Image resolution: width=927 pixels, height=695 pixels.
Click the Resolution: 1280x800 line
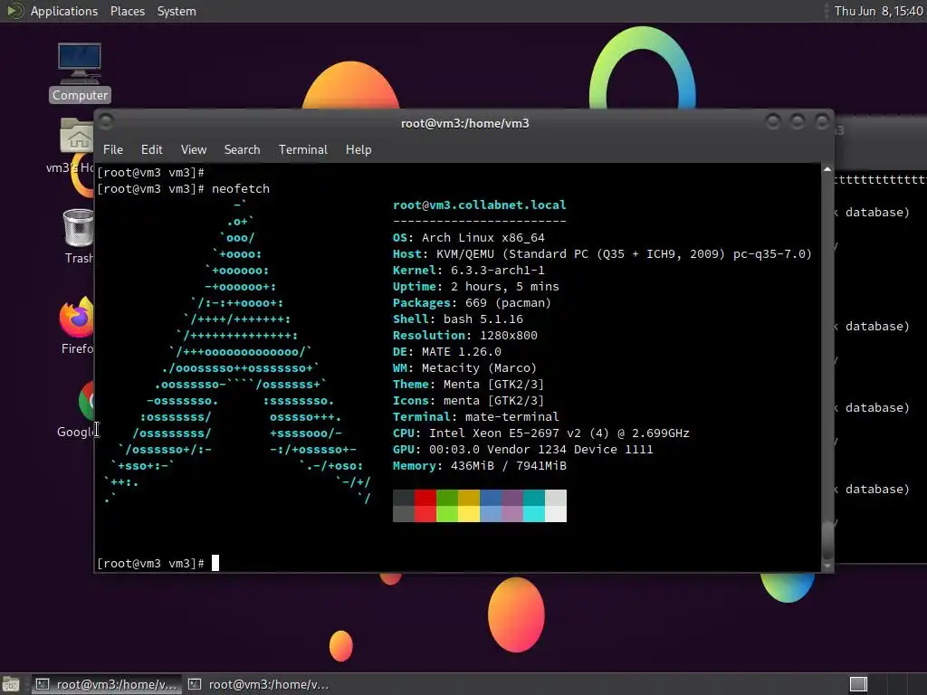click(x=465, y=335)
